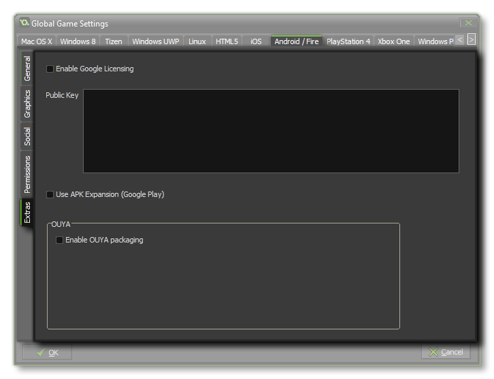Enable Google Licensing checkbox
The height and width of the screenshot is (379, 494).
tap(50, 69)
